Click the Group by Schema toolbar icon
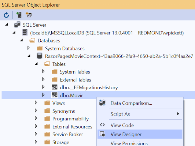The height and width of the screenshot is (146, 195). pos(29,15)
